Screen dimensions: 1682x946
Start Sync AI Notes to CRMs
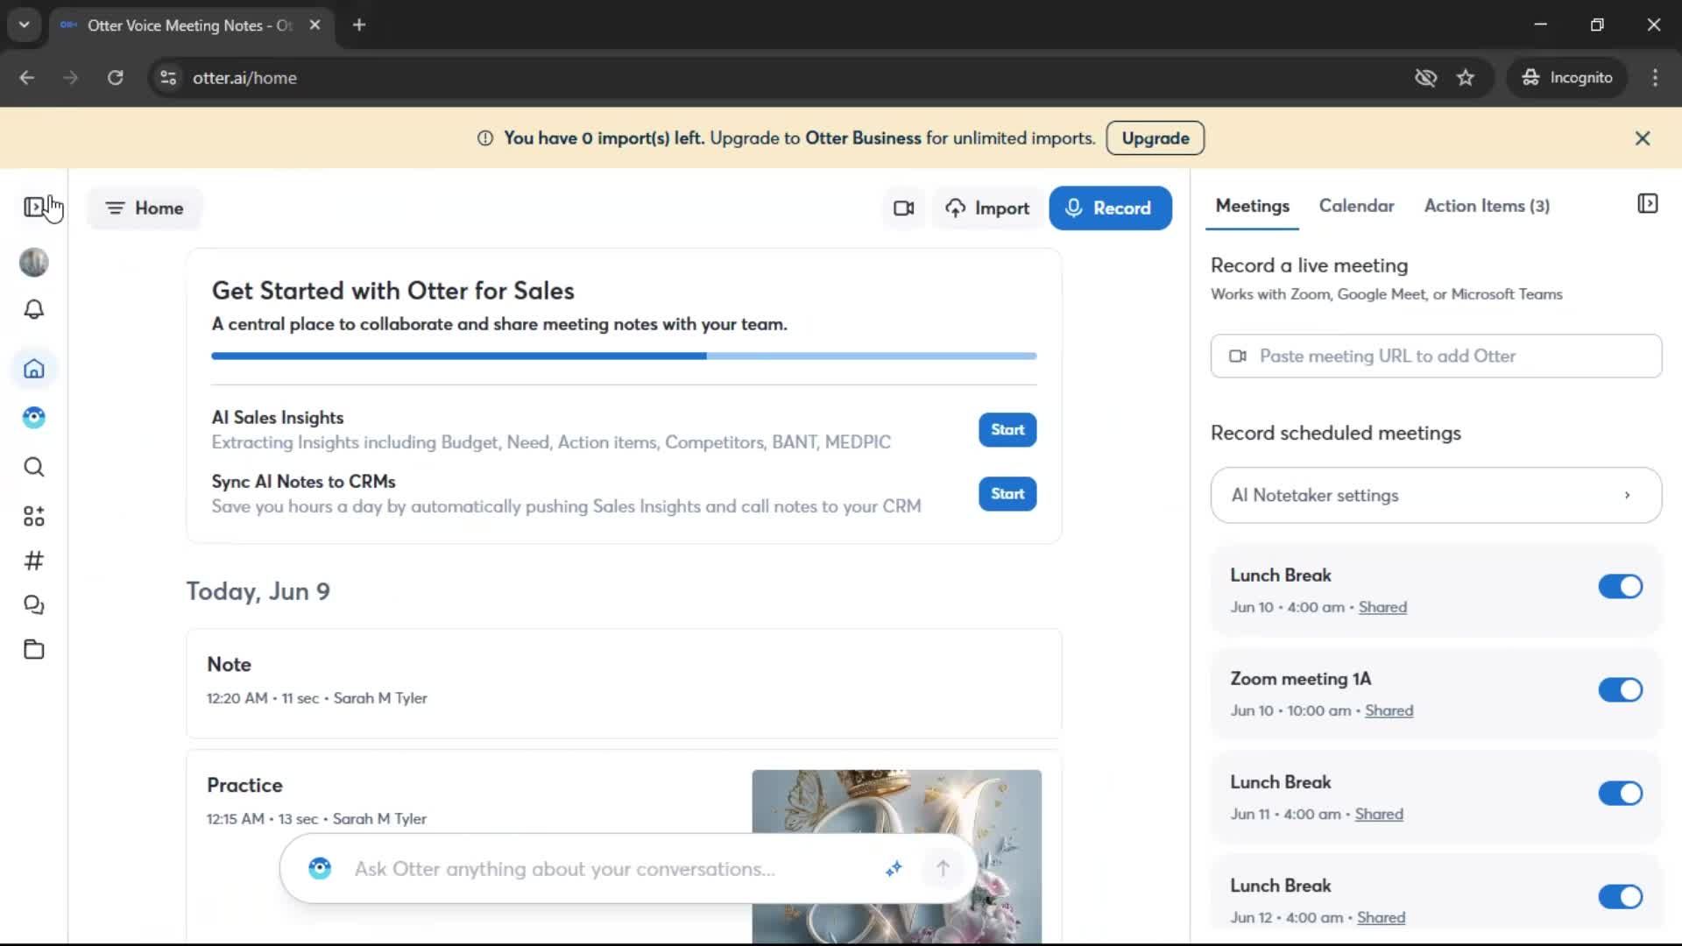click(x=1007, y=494)
